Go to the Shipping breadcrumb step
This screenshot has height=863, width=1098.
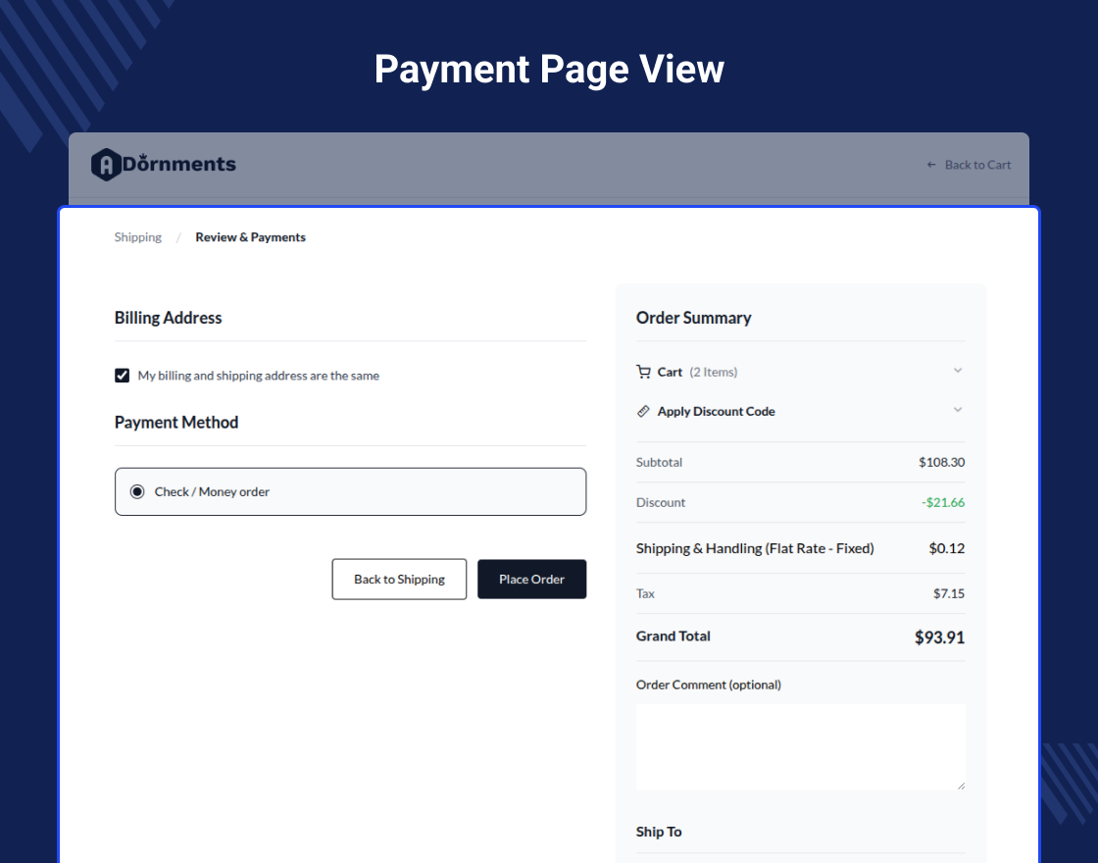[x=138, y=236]
